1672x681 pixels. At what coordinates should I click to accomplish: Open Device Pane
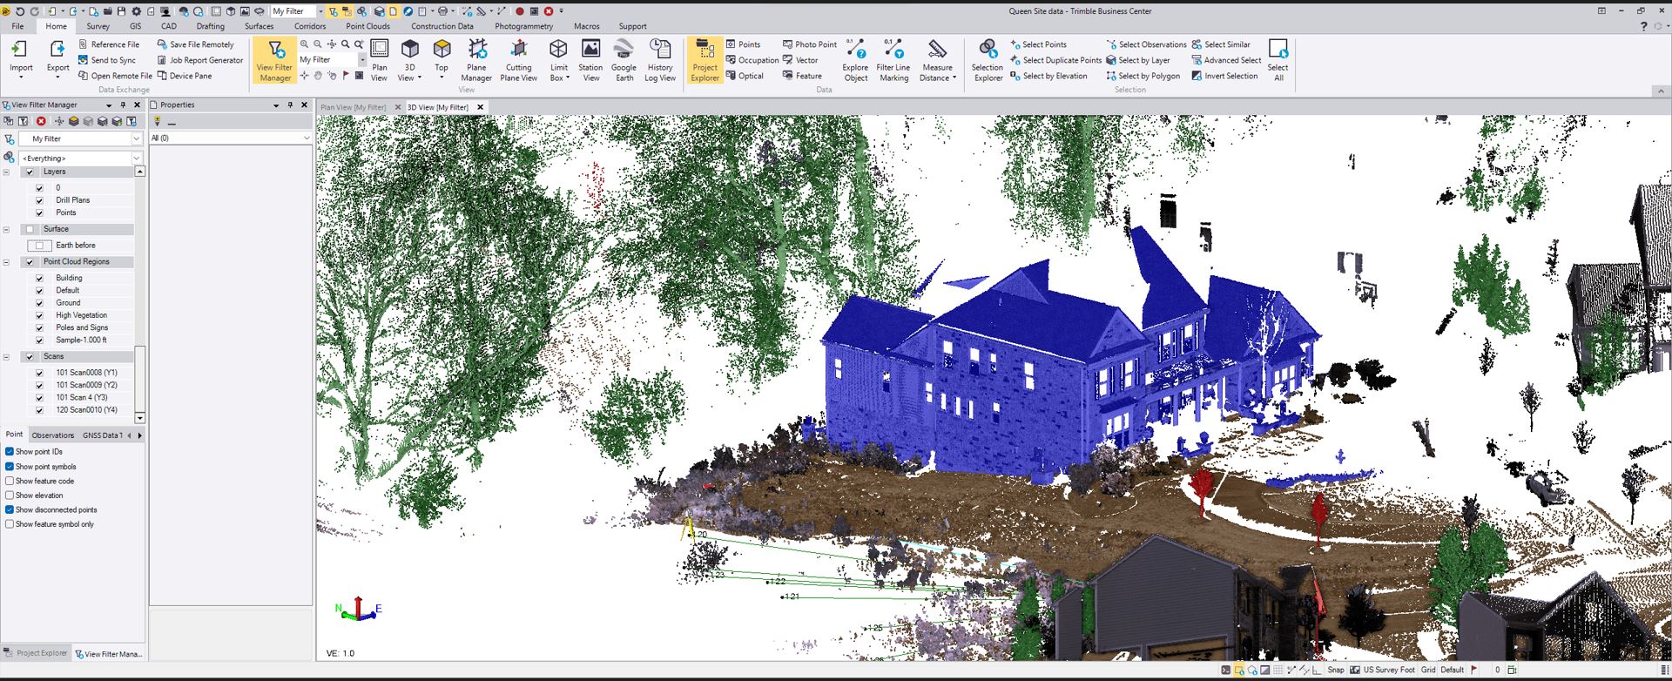184,76
